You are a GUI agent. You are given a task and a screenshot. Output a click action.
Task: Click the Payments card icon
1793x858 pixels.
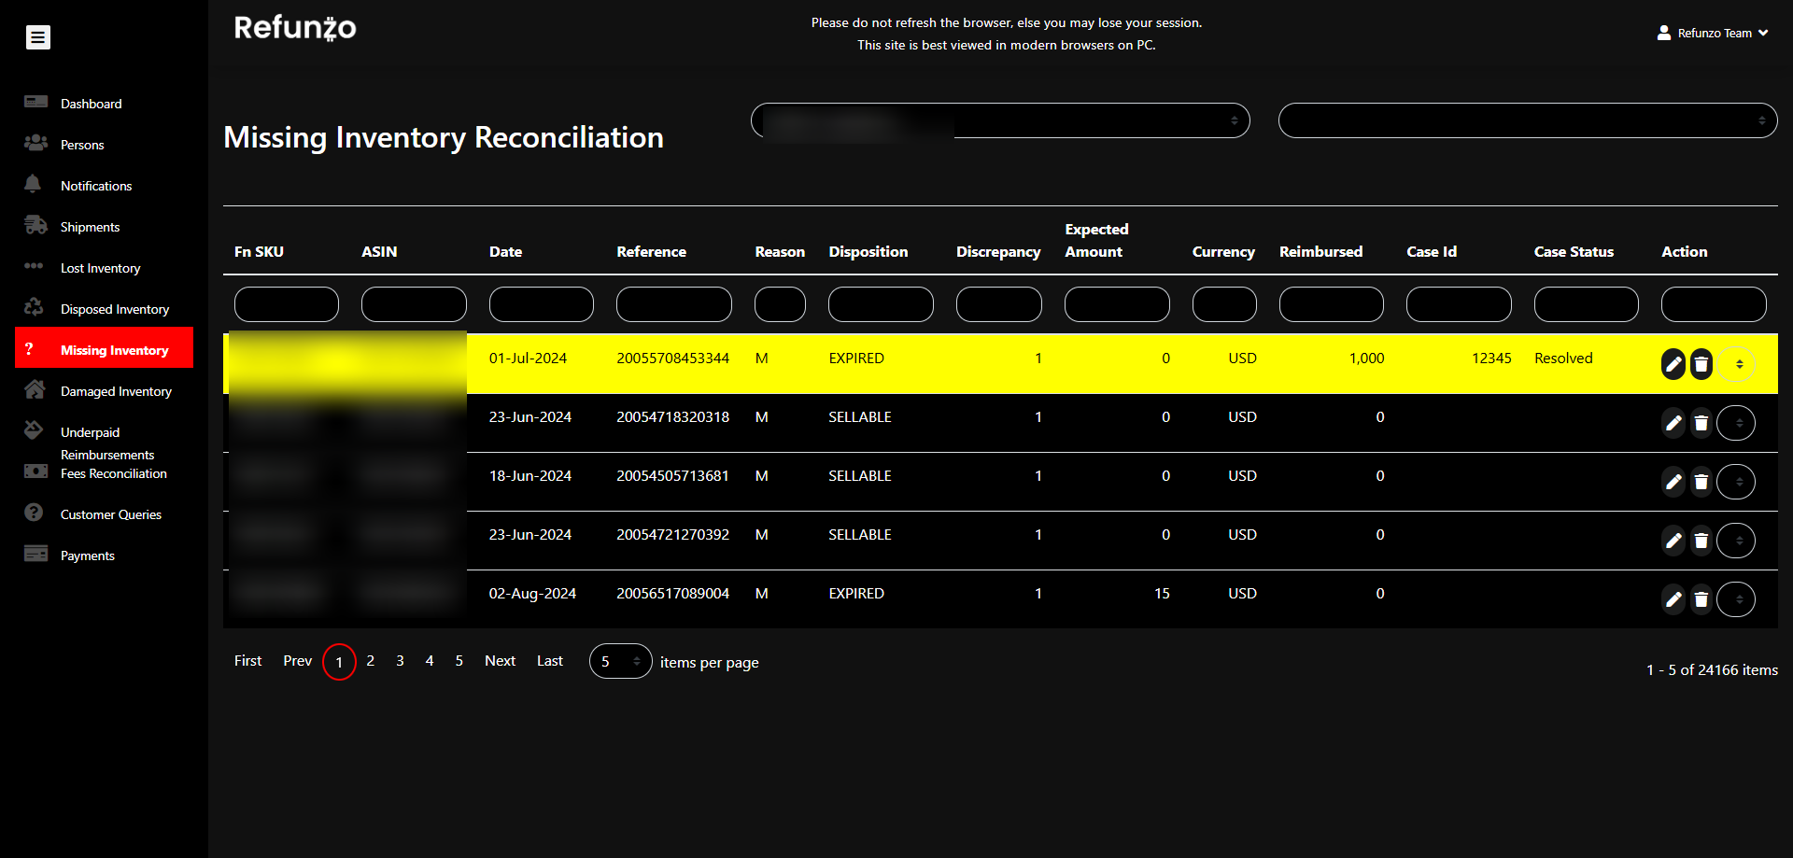point(35,554)
